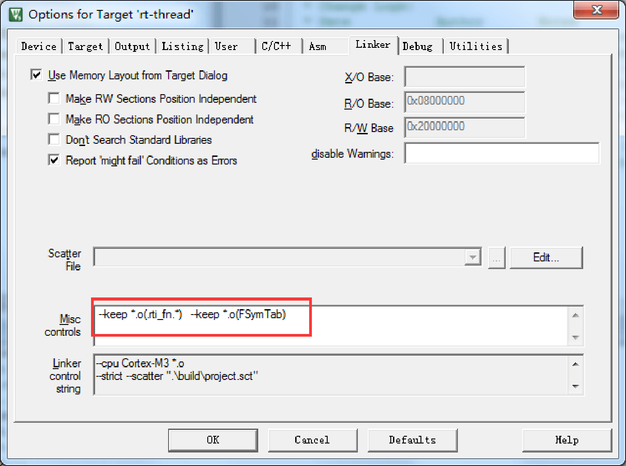Open the Listing tab
This screenshot has height=466, width=626.
tap(183, 46)
